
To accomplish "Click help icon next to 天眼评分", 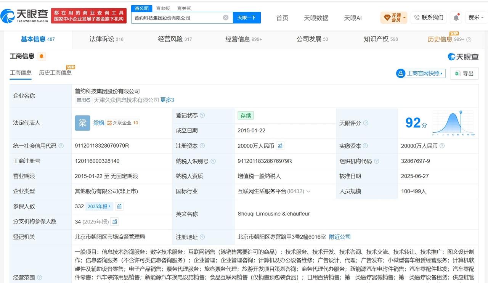I will 366,123.
